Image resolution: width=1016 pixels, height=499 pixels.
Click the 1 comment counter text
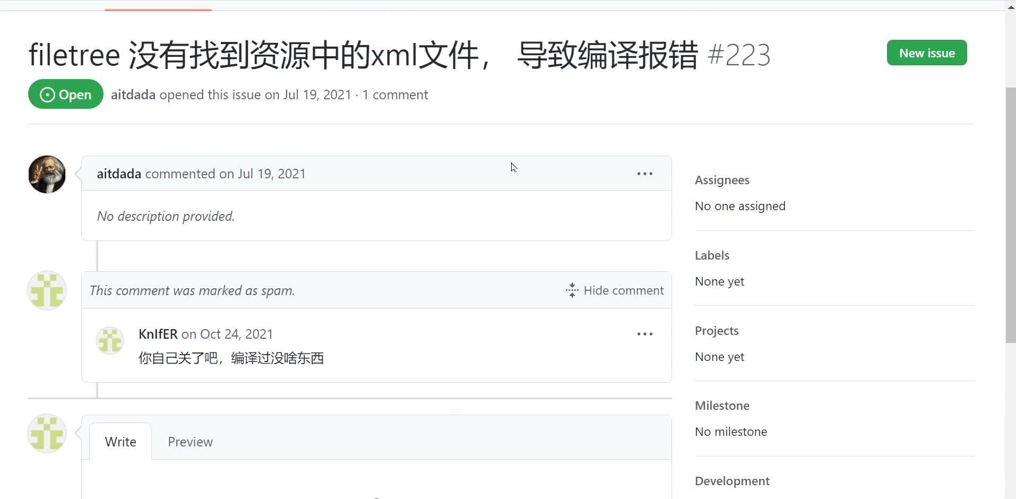coord(395,94)
